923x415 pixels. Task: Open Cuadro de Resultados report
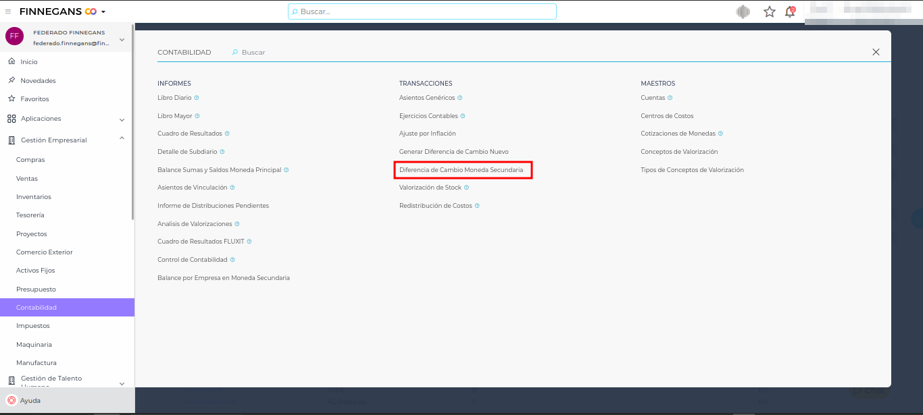[x=190, y=134]
